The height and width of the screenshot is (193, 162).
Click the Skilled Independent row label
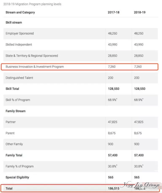click(x=19, y=45)
